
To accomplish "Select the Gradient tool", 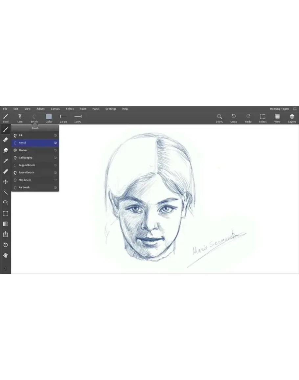I will pyautogui.click(x=5, y=224).
